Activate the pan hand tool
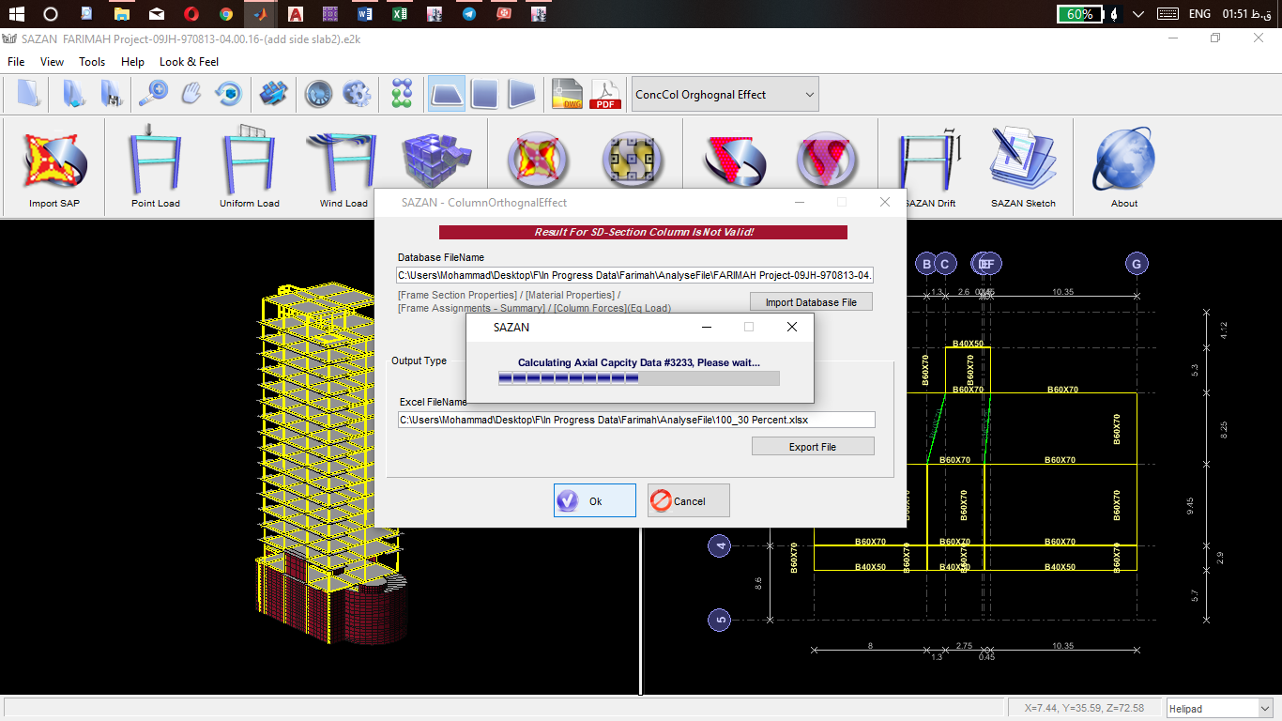1282x721 pixels. (191, 94)
